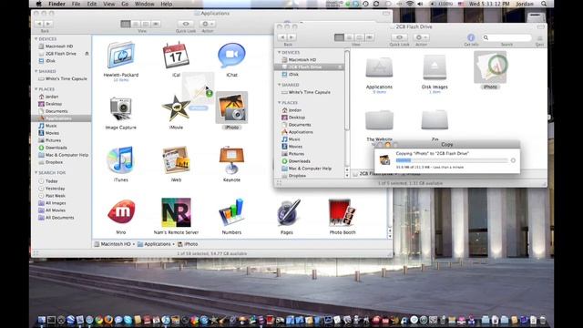Viewport: 583px width, 328px height.
Task: Select the iMovie star icon
Action: 176,108
